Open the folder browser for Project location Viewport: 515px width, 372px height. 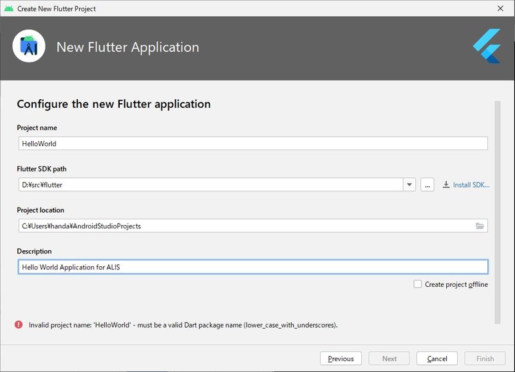coord(480,226)
